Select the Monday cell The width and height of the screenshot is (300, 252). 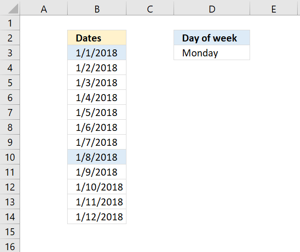212,53
